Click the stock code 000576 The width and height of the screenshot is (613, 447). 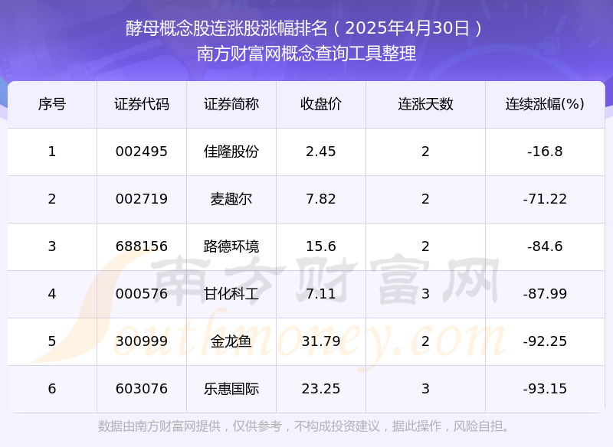click(142, 294)
